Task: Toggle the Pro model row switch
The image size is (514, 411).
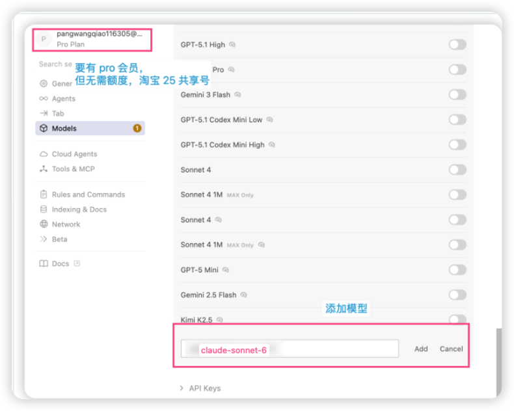Action: click(457, 70)
